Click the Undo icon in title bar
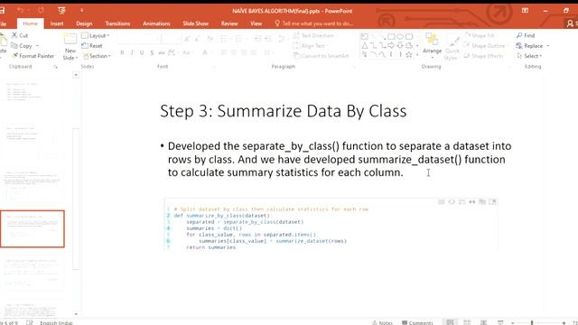The image size is (578, 325). point(20,11)
